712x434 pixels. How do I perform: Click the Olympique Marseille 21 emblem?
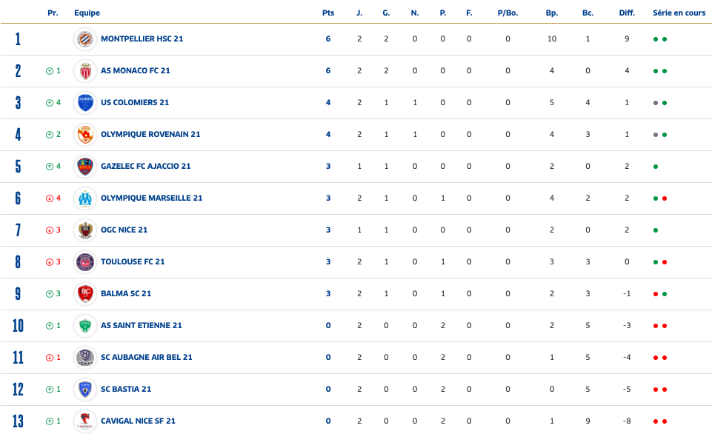(85, 198)
